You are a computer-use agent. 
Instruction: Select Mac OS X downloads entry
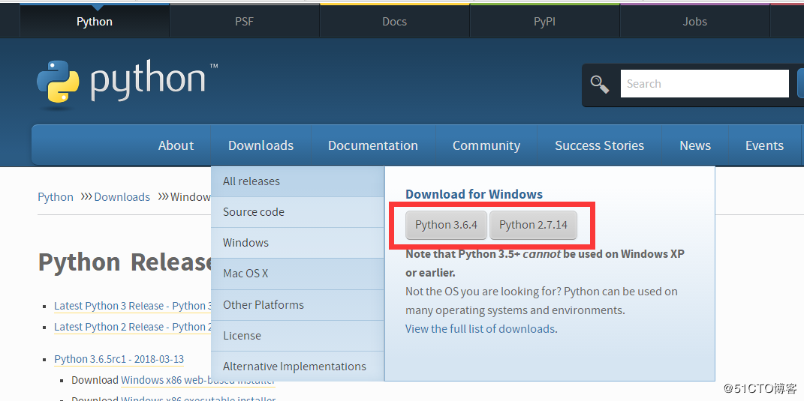pos(245,274)
